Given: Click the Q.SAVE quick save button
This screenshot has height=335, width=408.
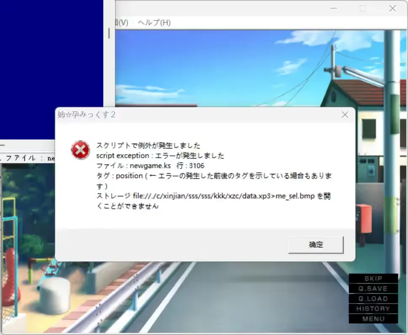Looking at the screenshot, I should pyautogui.click(x=373, y=288).
